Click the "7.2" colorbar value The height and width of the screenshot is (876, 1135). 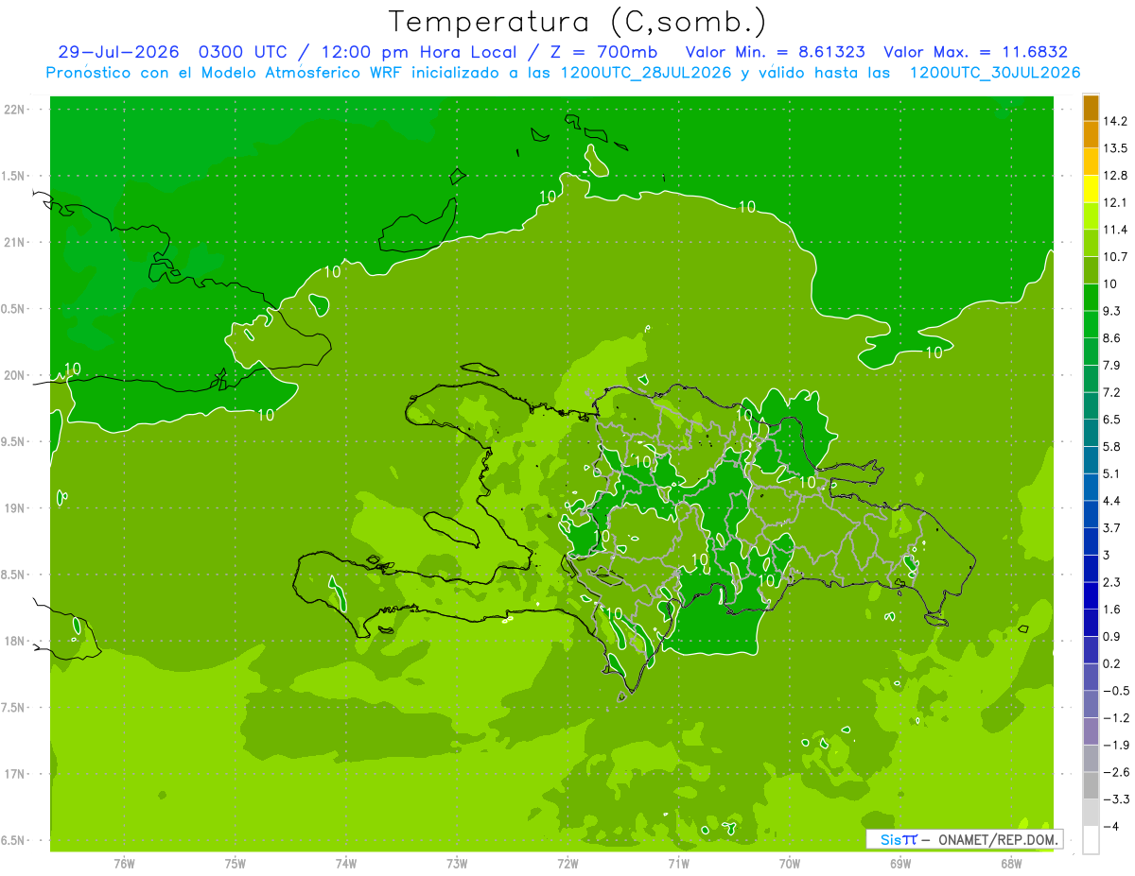click(x=1112, y=392)
